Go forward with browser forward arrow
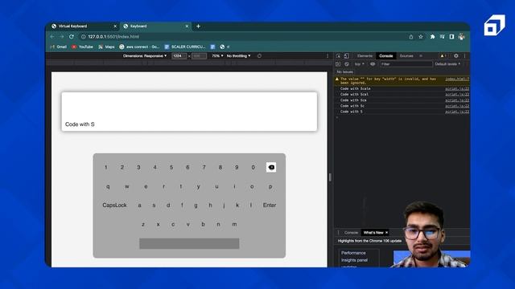The image size is (515, 289). coord(62,37)
